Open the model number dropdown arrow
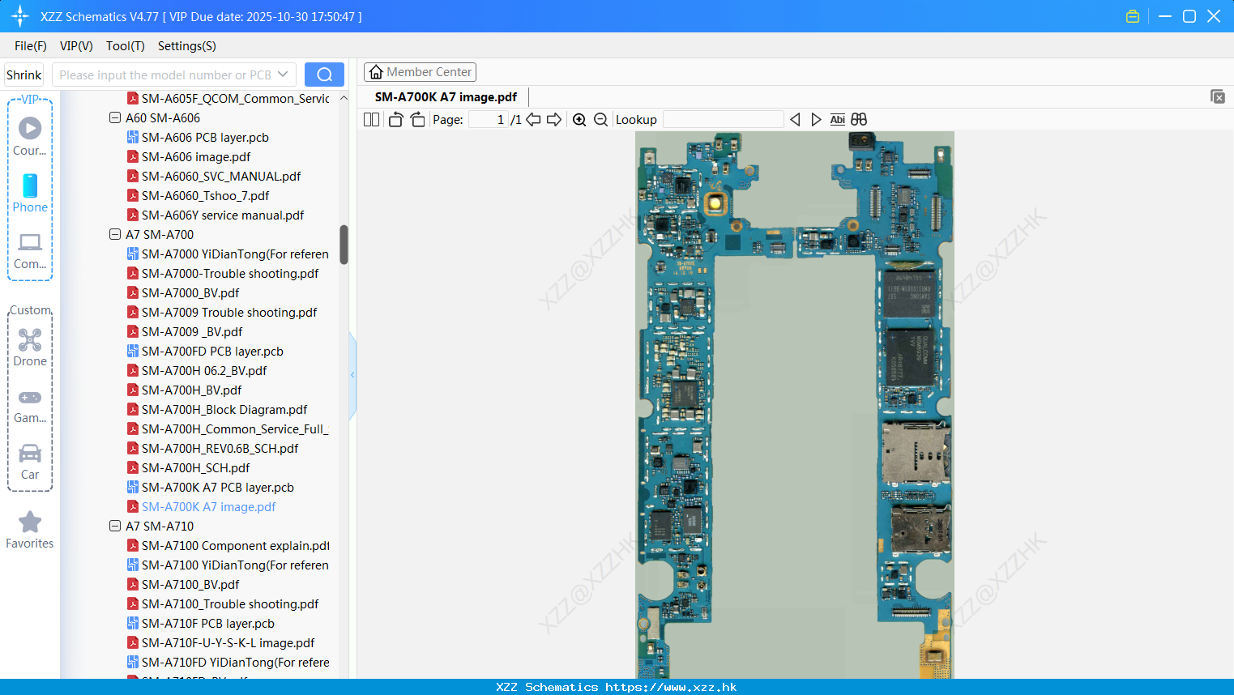 pos(283,75)
